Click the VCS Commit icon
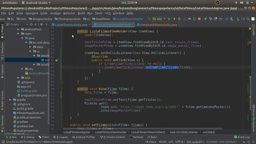Viewport: 256px width, 144px height. [211, 19]
